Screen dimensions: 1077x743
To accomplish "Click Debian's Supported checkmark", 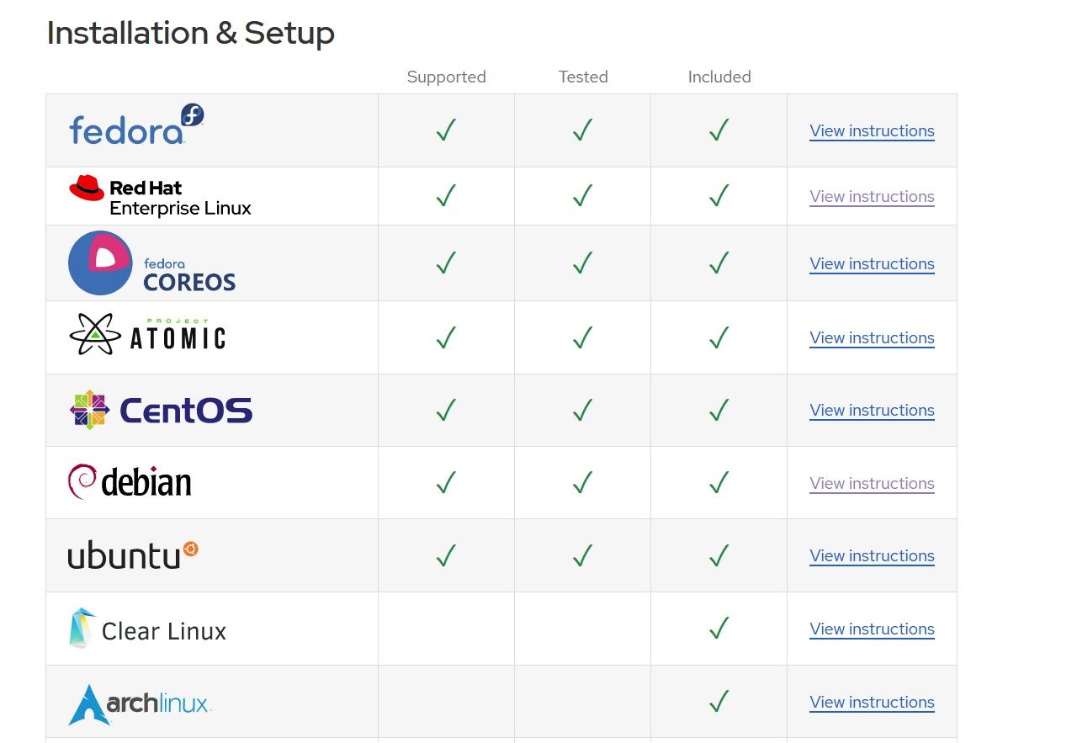I will 446,482.
